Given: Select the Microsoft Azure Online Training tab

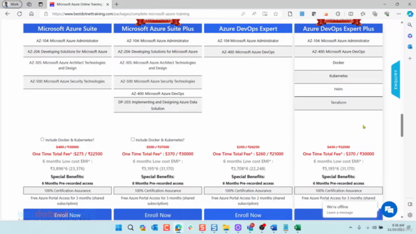Looking at the screenshot, I should pyautogui.click(x=79, y=5).
